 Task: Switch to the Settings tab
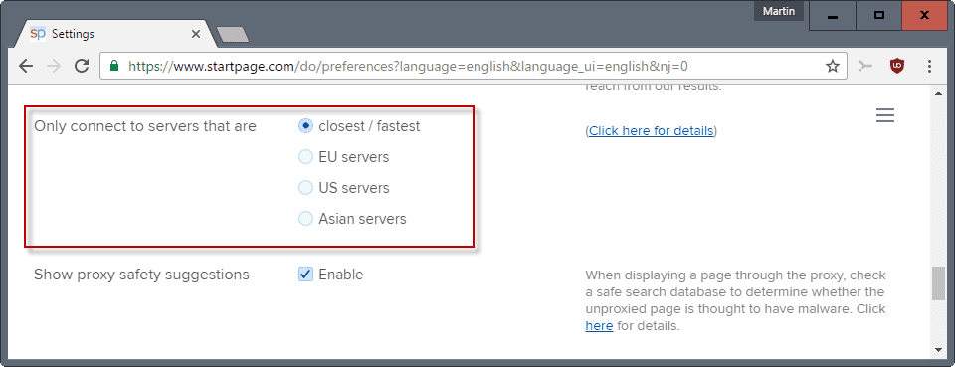click(x=115, y=34)
